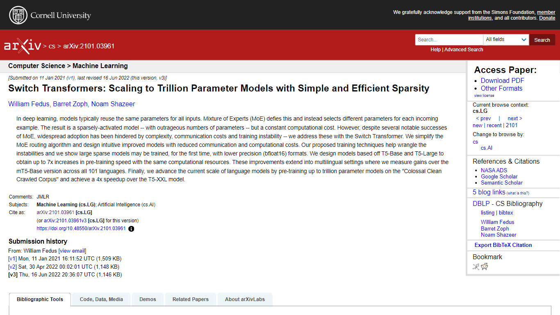Image resolution: width=560 pixels, height=315 pixels.
Task: Switch to Code, Data, Media tab
Action: (101, 299)
